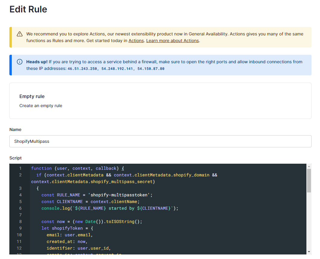Click 'identifier' key on line 12
Screen dimensions: 320x259
tap(60, 248)
